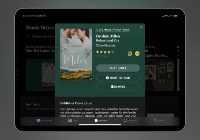Select the Book Store tab
This screenshot has height=140, width=200.
point(101,120)
